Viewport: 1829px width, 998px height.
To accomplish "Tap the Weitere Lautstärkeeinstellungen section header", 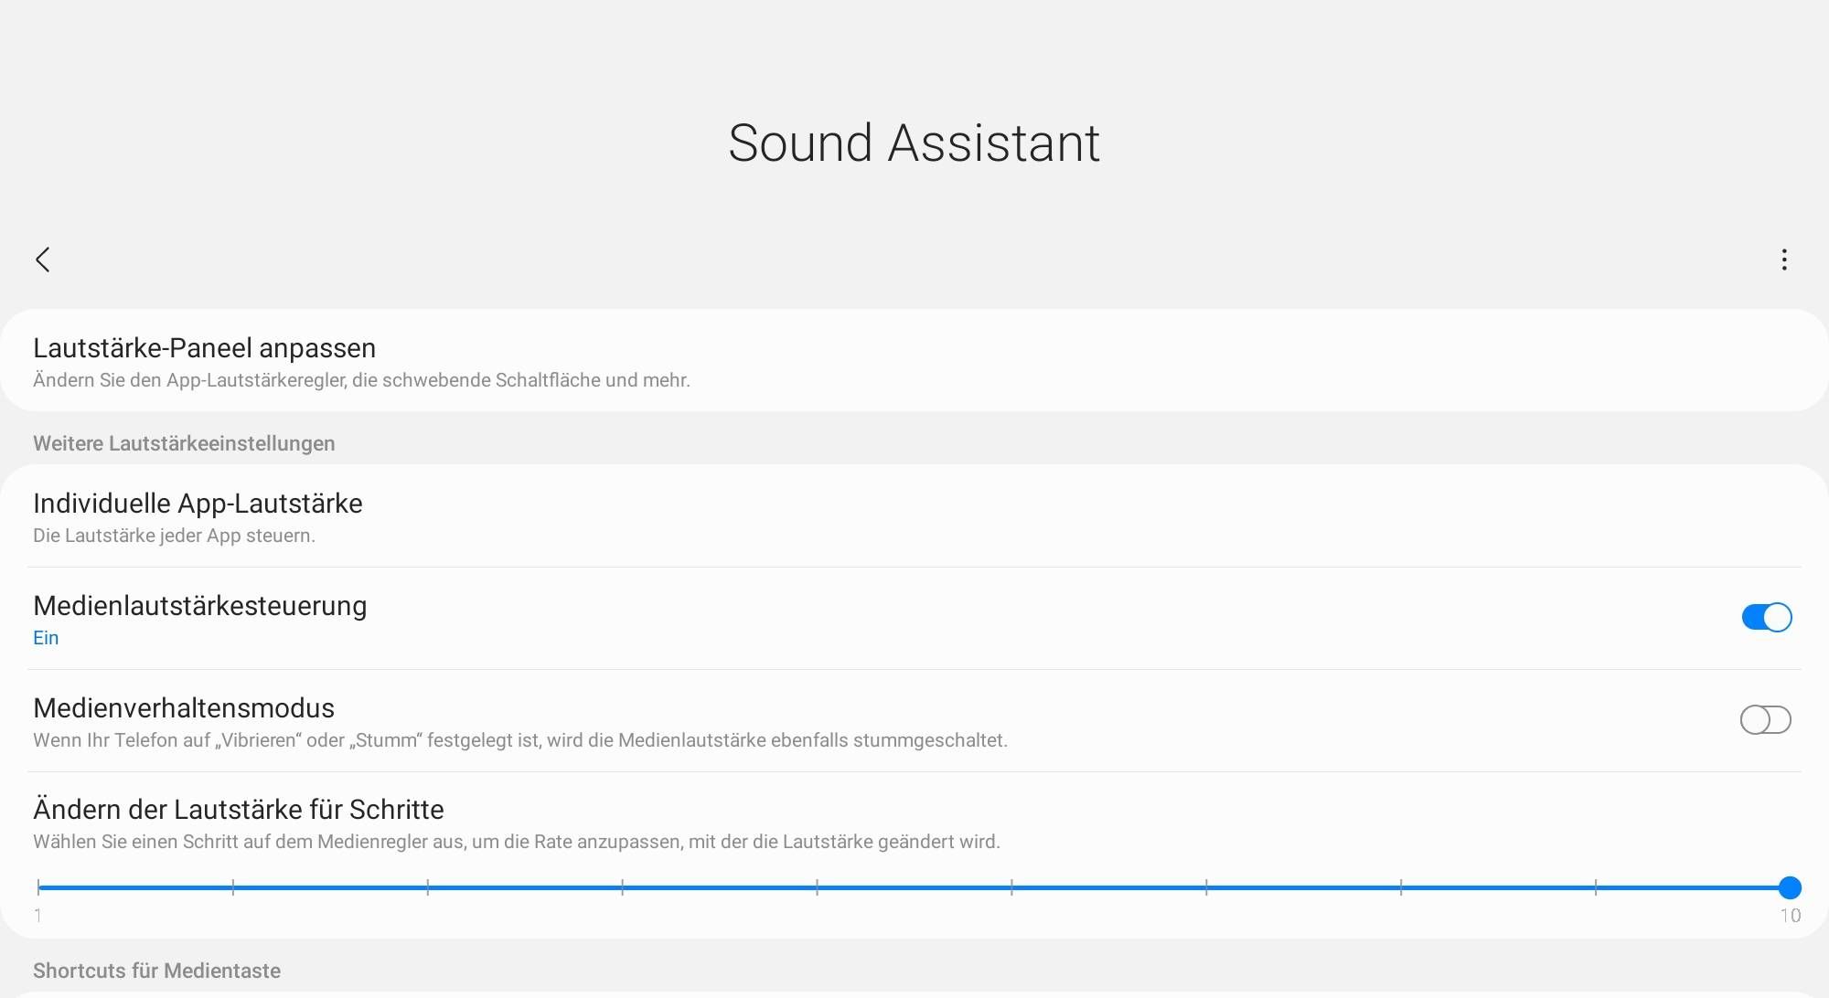I will pos(184,443).
